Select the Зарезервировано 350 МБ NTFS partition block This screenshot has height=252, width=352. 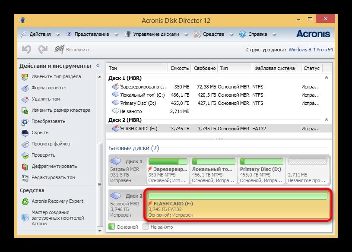point(168,170)
